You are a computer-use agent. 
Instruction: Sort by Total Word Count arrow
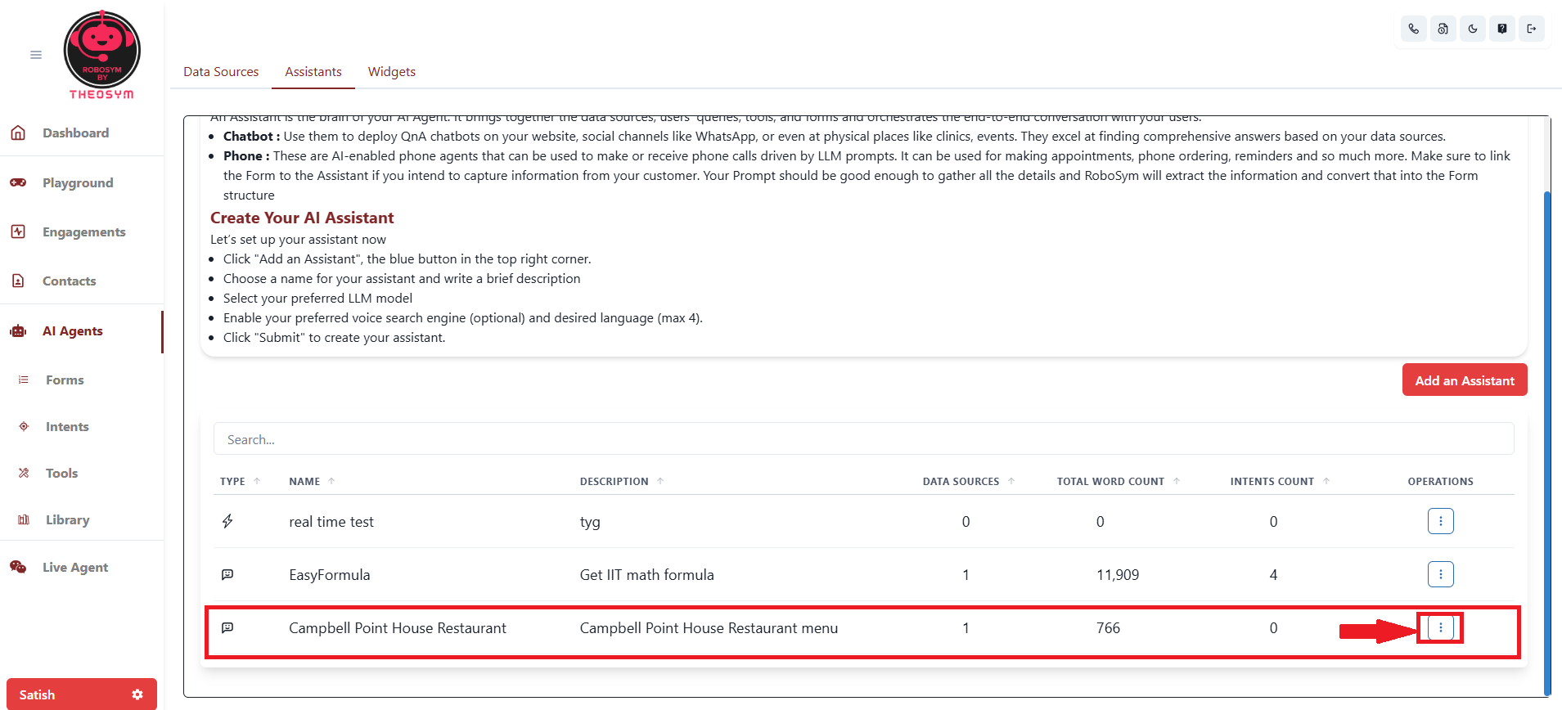click(1177, 481)
